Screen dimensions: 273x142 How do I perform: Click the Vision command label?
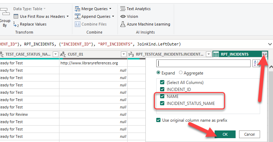[x=132, y=16]
